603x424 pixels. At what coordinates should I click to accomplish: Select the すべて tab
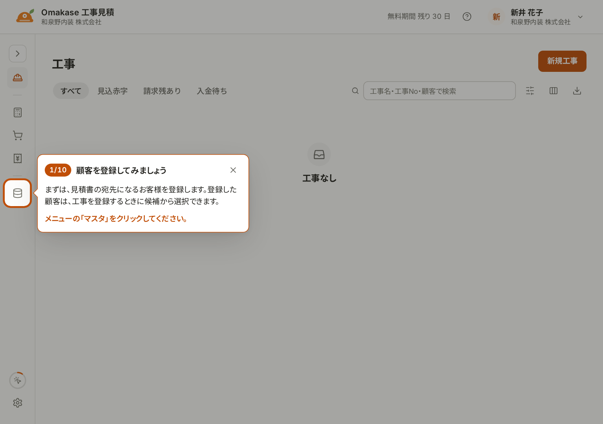click(x=71, y=91)
